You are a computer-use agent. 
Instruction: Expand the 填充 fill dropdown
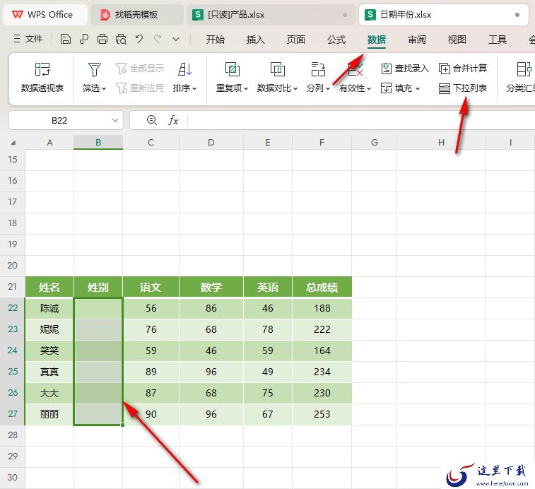pyautogui.click(x=417, y=89)
